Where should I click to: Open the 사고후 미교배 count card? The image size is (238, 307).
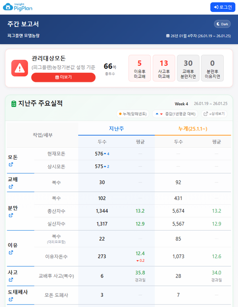point(164,68)
